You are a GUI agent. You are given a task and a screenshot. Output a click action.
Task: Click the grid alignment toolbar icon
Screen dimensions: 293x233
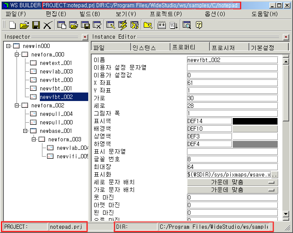(x=162, y=25)
